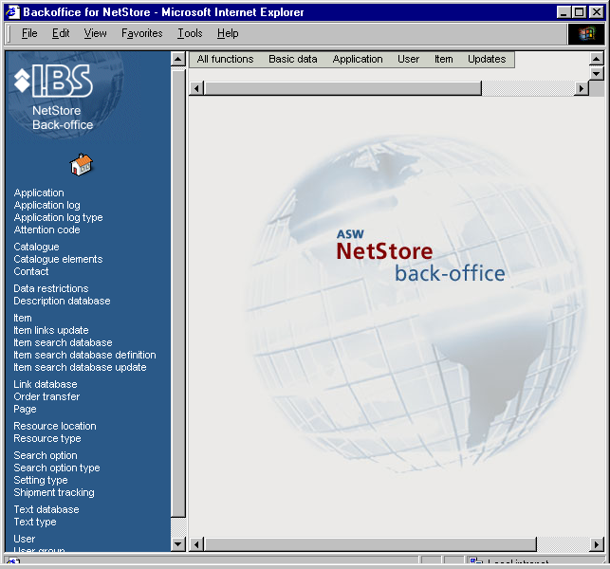Click tab frame scroll right arrow
The height and width of the screenshot is (569, 610).
pos(582,88)
